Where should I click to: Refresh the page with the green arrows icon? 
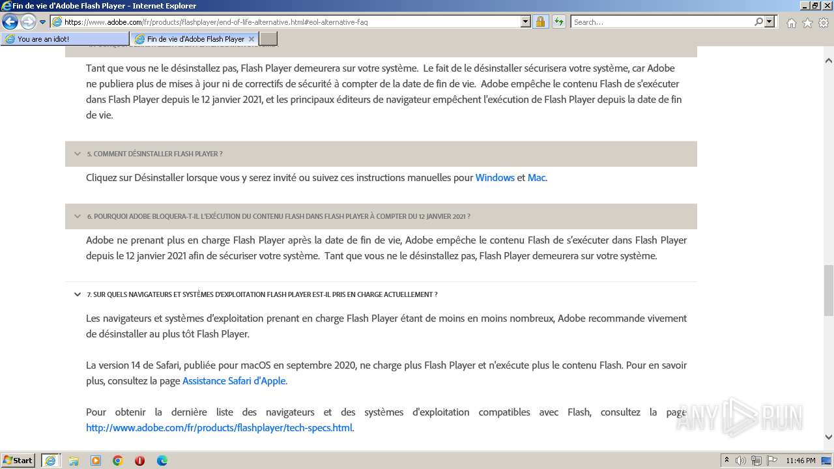pyautogui.click(x=559, y=22)
